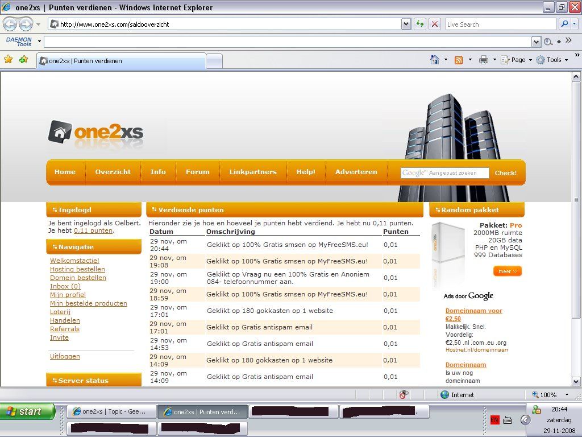Open the DAEMON Tools search box dropdown
Viewport: 582px width, 437px height.
pyautogui.click(x=536, y=42)
